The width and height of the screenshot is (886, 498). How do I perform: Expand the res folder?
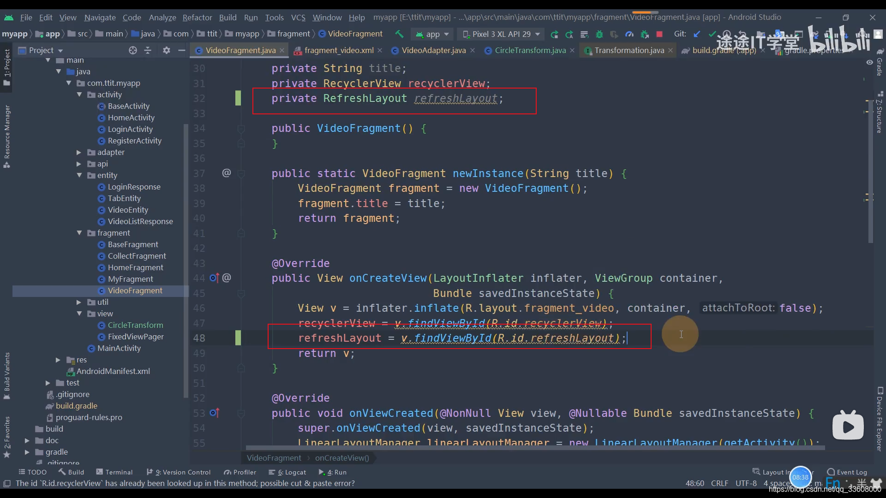(x=58, y=360)
